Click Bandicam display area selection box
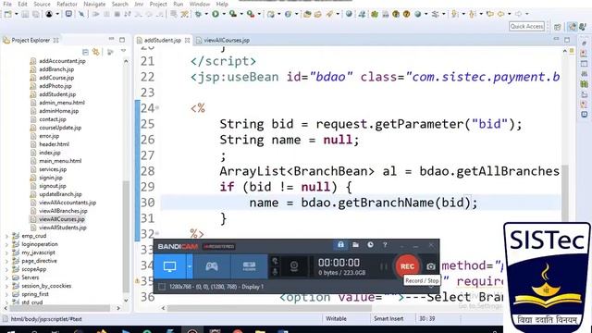The width and height of the screenshot is (592, 333). click(162, 287)
